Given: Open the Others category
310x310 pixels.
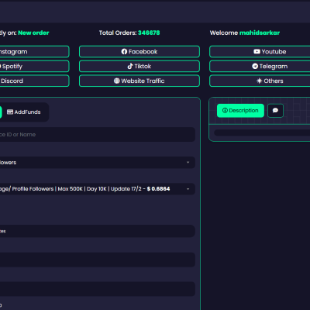Looking at the screenshot, I should coord(260,81).
